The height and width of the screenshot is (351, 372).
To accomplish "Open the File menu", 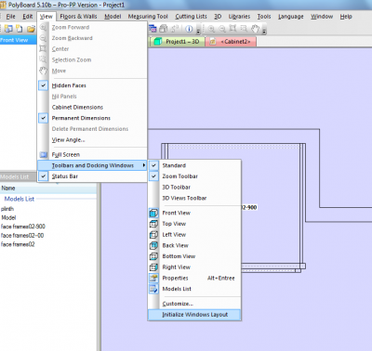I will (x=10, y=17).
